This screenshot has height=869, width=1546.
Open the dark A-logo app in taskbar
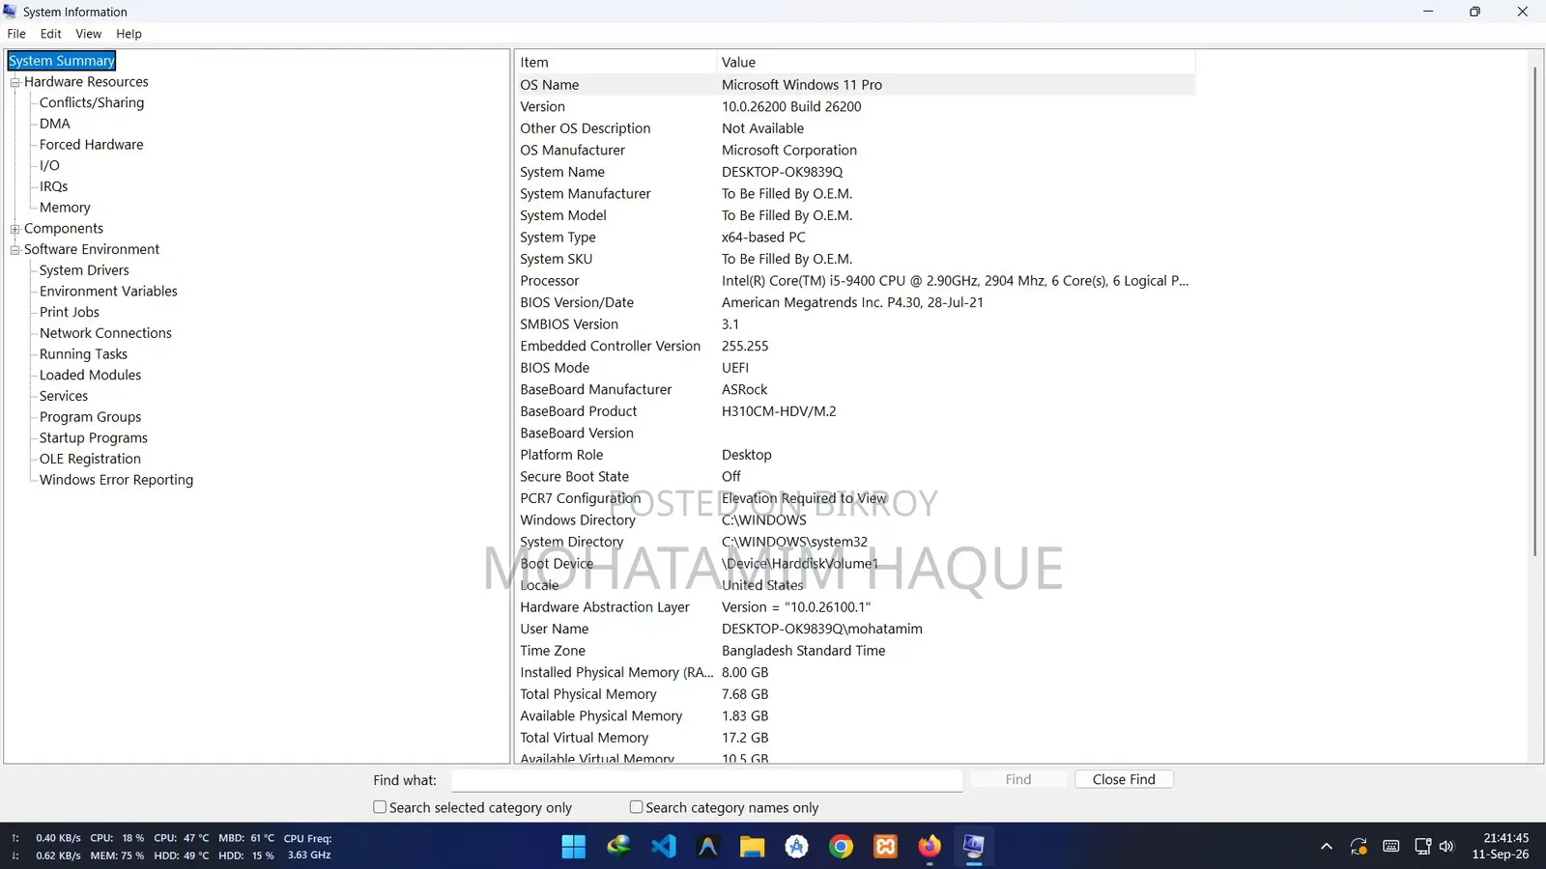coord(707,847)
